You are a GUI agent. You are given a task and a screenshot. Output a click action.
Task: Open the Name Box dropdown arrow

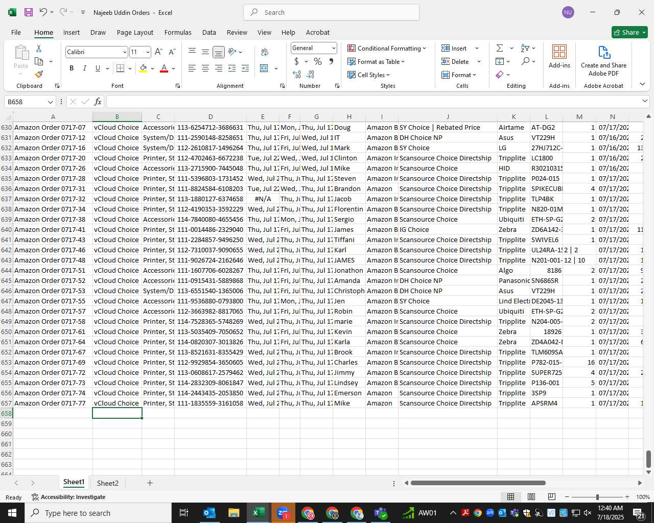coord(50,102)
